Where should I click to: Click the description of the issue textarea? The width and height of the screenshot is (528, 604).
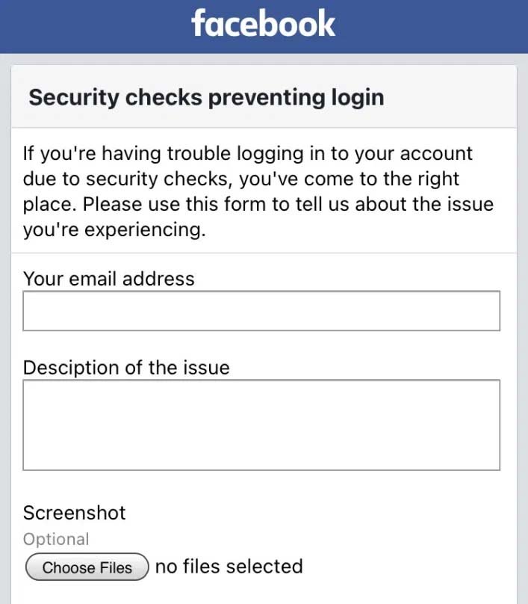tap(261, 425)
